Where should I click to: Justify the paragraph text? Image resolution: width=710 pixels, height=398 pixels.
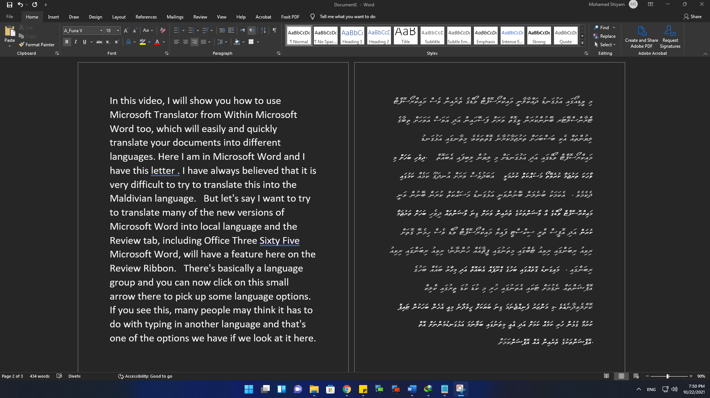coord(203,42)
